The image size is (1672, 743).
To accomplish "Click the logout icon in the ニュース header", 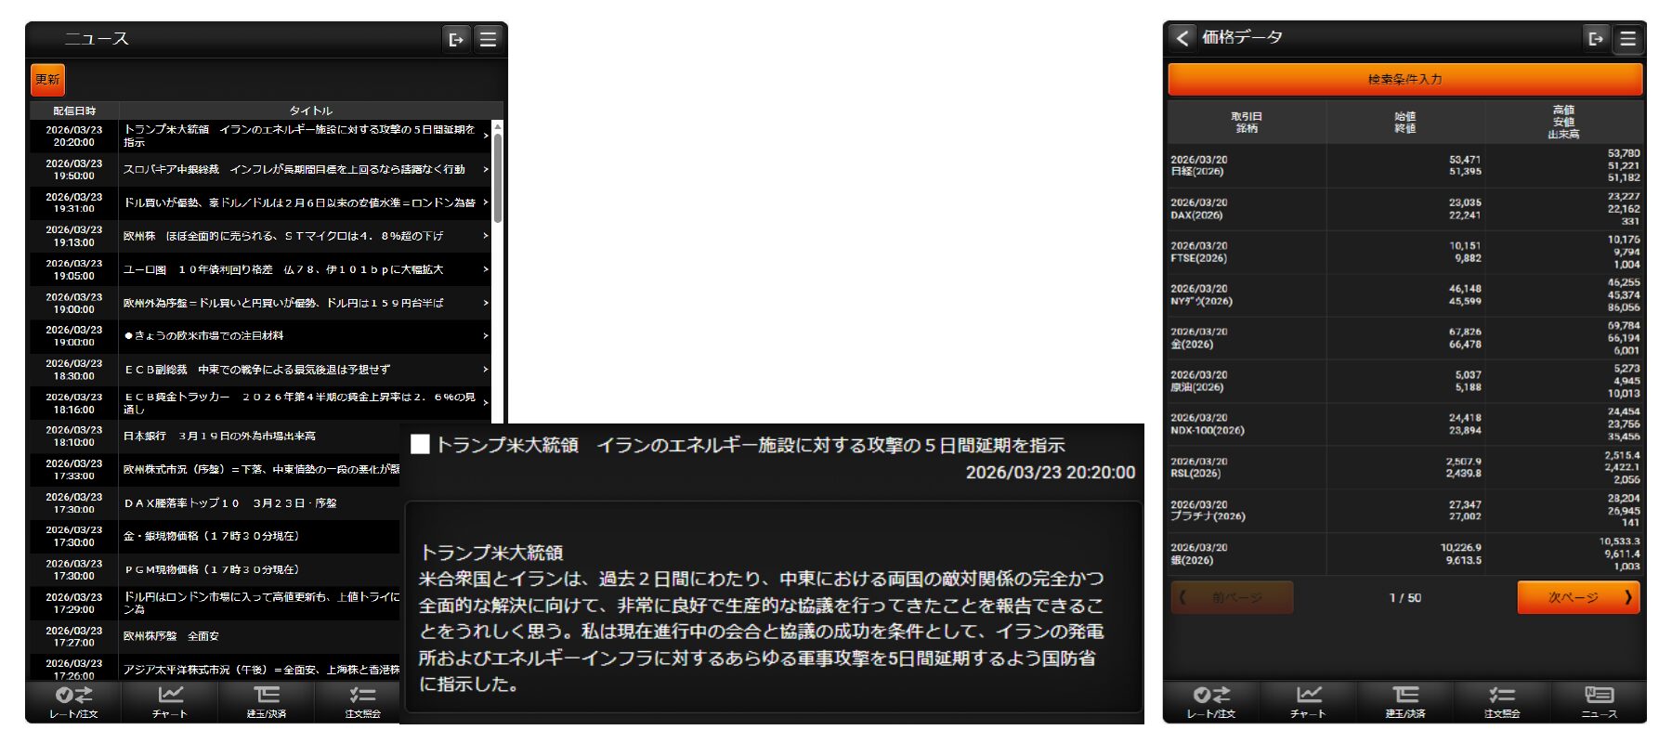I will pyautogui.click(x=456, y=39).
